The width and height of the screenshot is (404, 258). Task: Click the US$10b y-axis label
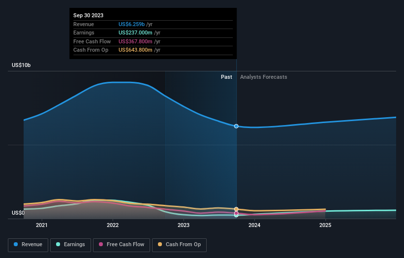[21, 65]
